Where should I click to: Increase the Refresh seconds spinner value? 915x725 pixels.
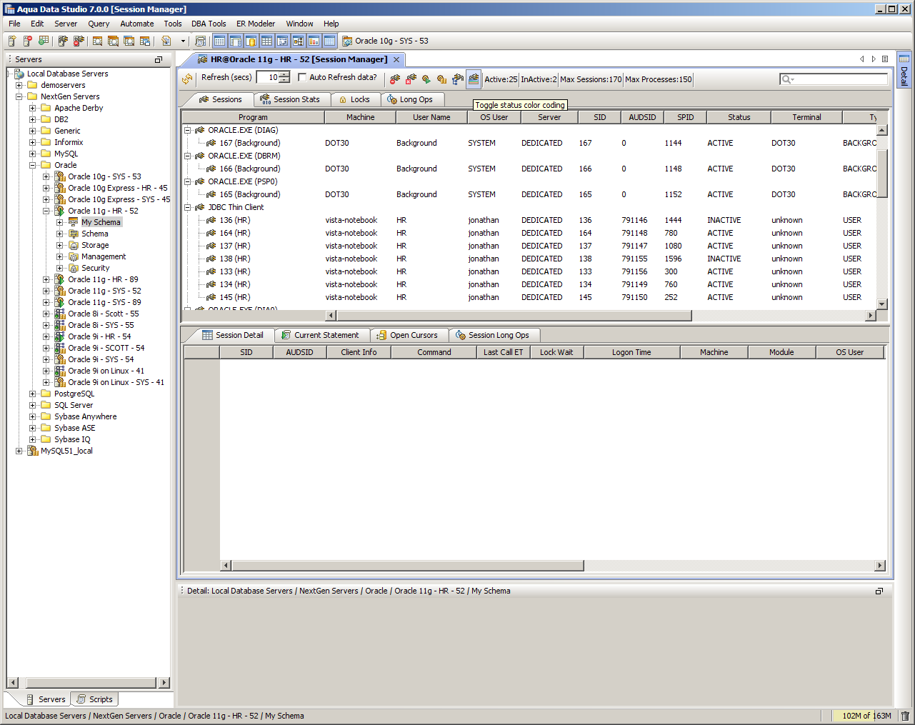pos(285,74)
